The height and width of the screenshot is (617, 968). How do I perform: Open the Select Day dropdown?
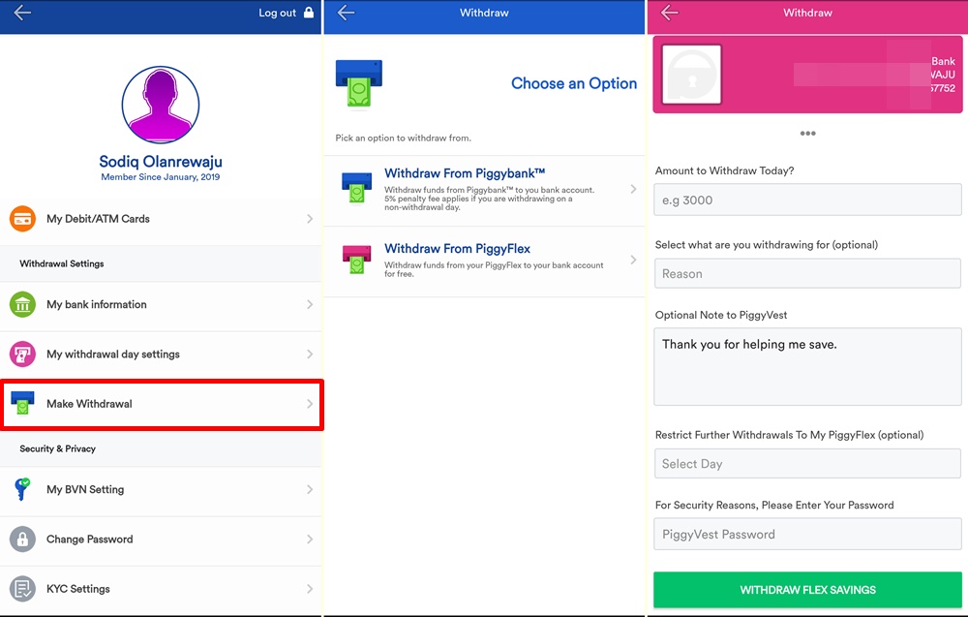[x=807, y=463]
